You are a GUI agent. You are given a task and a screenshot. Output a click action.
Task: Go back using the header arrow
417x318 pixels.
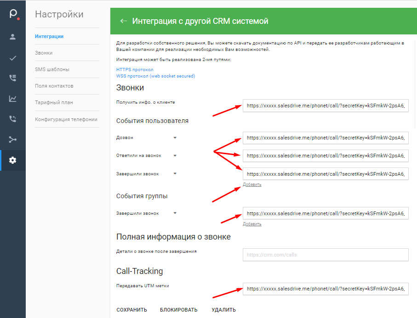coord(123,21)
